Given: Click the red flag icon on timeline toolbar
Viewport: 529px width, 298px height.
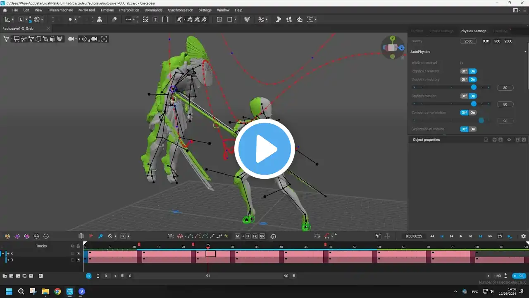Looking at the screenshot, I should pyautogui.click(x=91, y=236).
